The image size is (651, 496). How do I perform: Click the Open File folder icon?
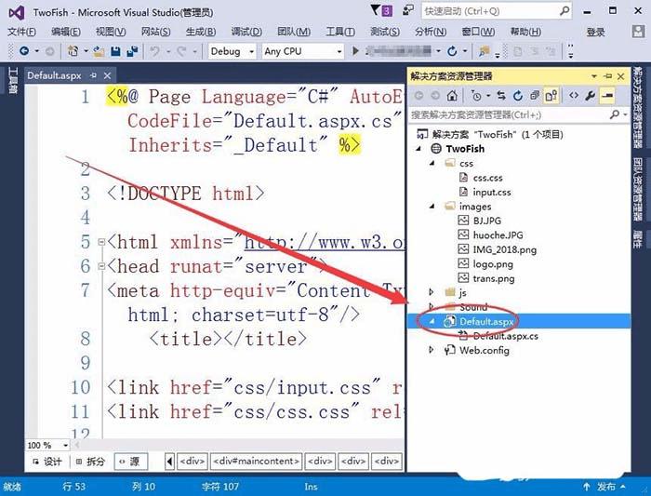point(99,51)
